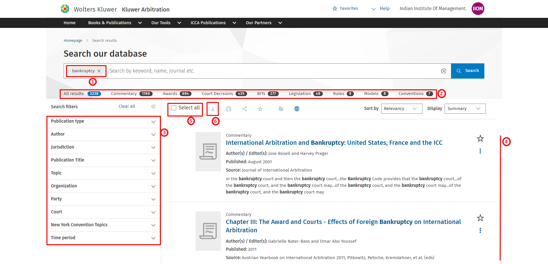Select the Conventions tab
548x264 pixels.
click(416, 94)
